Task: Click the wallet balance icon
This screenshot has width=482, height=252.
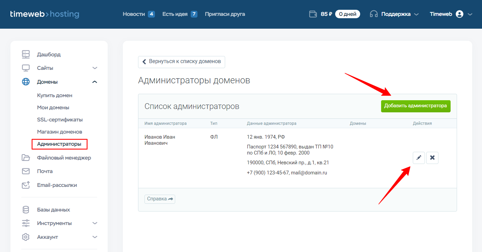Action: (313, 14)
